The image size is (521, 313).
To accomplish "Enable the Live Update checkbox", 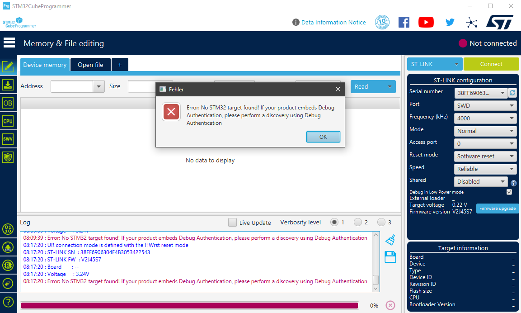I will click(x=232, y=223).
